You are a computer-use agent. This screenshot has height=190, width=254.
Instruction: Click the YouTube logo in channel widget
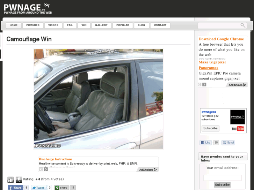point(238,129)
